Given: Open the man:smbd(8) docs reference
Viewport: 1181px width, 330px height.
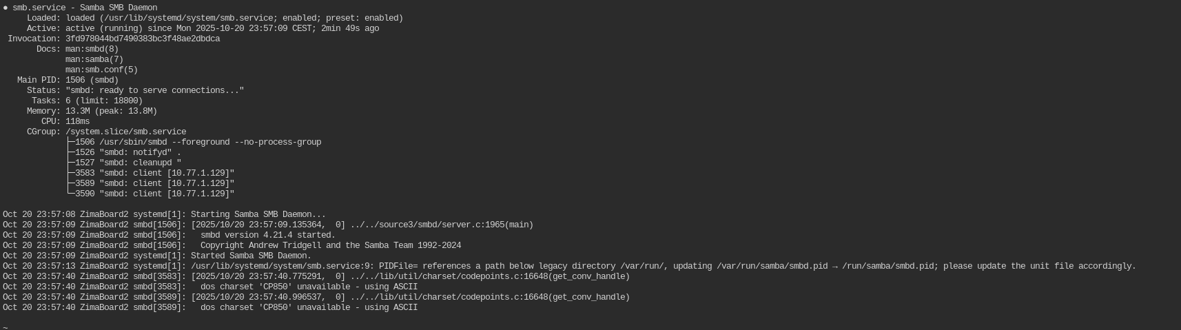Looking at the screenshot, I should pyautogui.click(x=92, y=49).
